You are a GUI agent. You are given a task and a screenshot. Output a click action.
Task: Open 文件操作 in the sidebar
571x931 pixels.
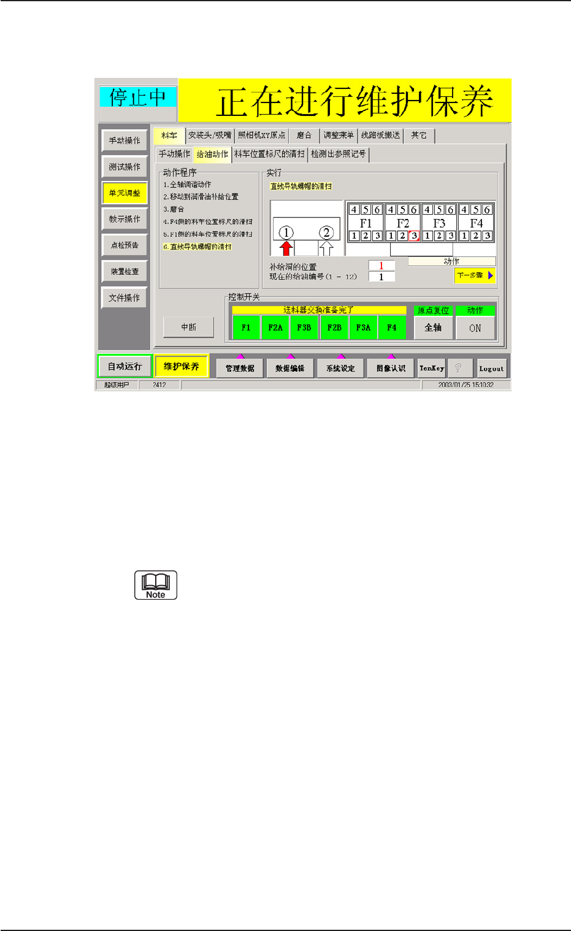pyautogui.click(x=125, y=297)
